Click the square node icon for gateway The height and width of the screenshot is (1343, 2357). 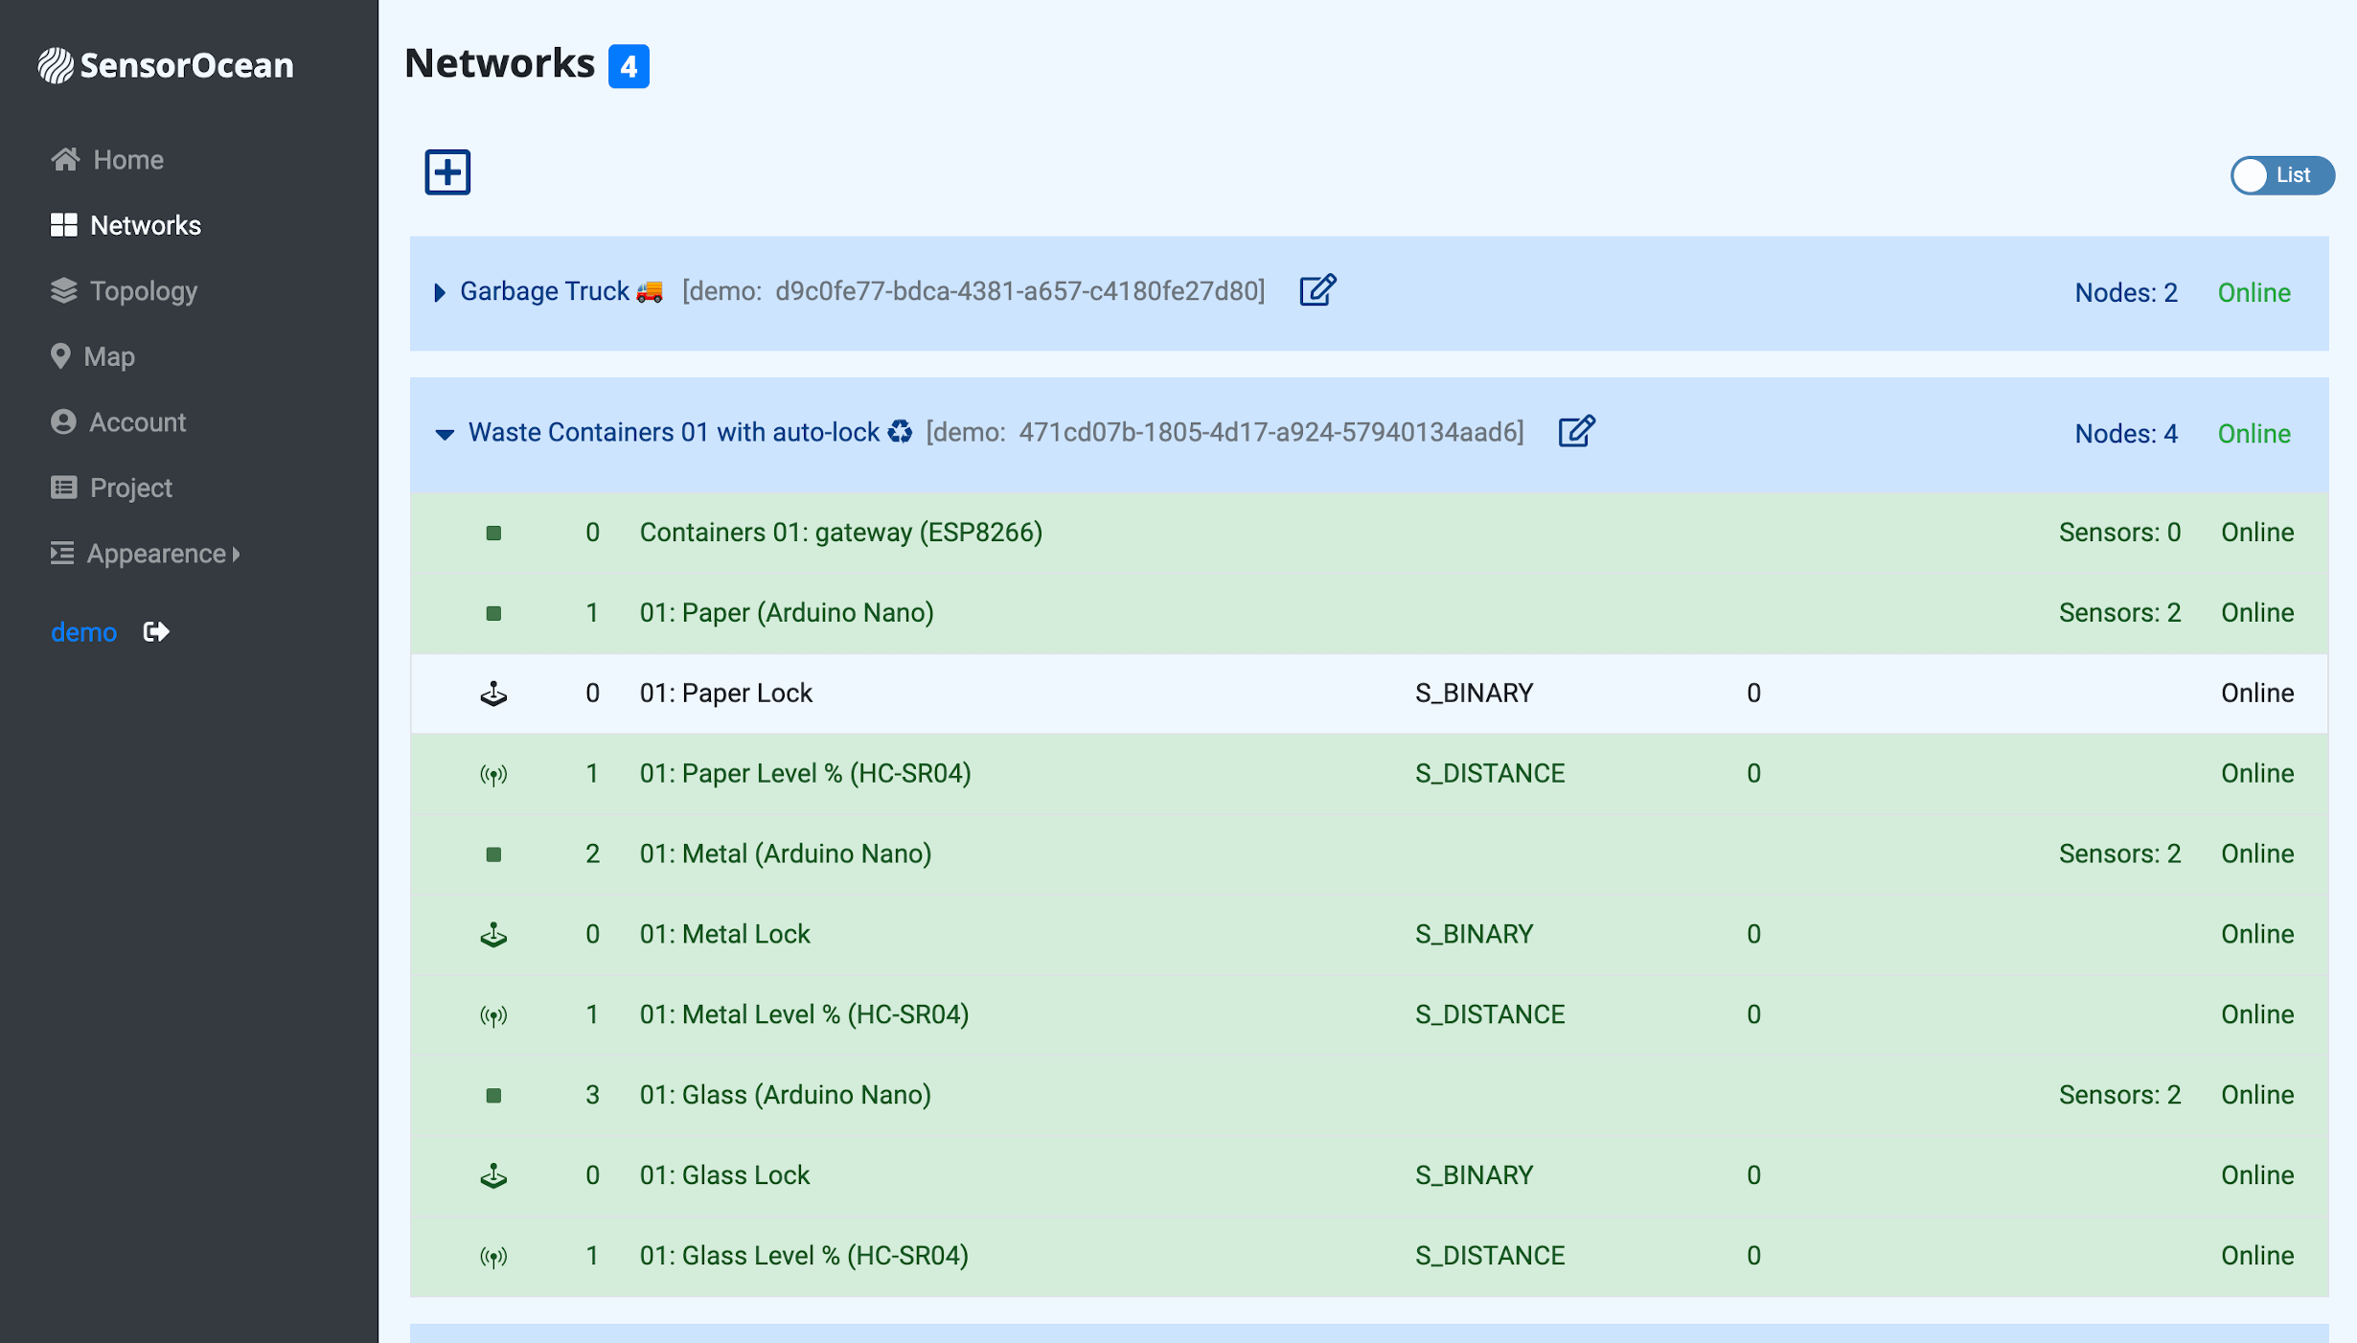pos(493,533)
